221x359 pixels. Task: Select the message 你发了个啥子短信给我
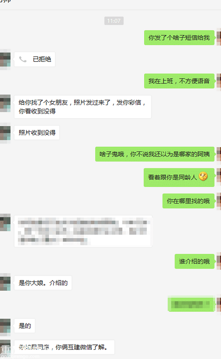179,38
